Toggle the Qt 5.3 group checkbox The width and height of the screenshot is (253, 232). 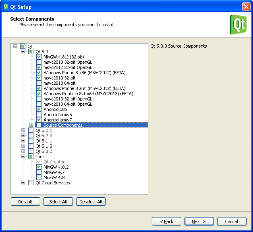click(x=31, y=52)
